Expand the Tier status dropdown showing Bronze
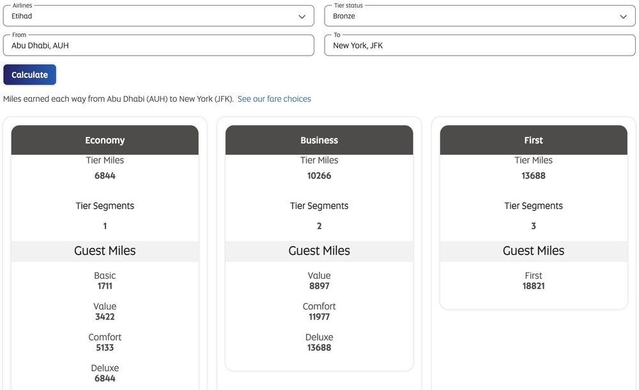This screenshot has width=639, height=390. [x=473, y=16]
